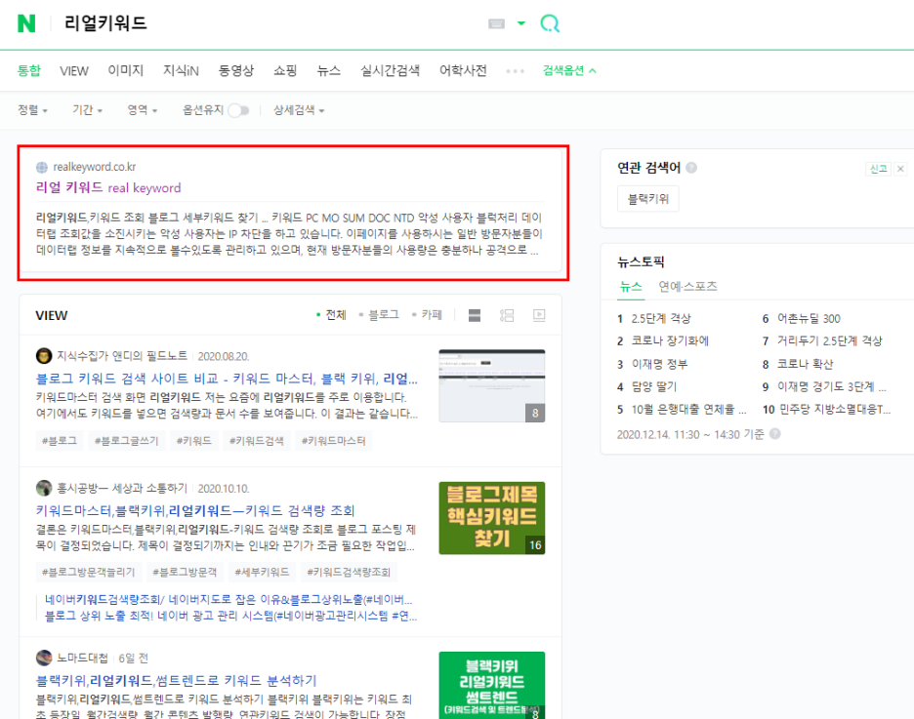
Task: Open the 리얼 키워드 real keyword title link
Action: click(x=108, y=187)
